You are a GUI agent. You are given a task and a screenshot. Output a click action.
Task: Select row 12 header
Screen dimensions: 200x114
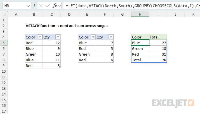[3, 83]
